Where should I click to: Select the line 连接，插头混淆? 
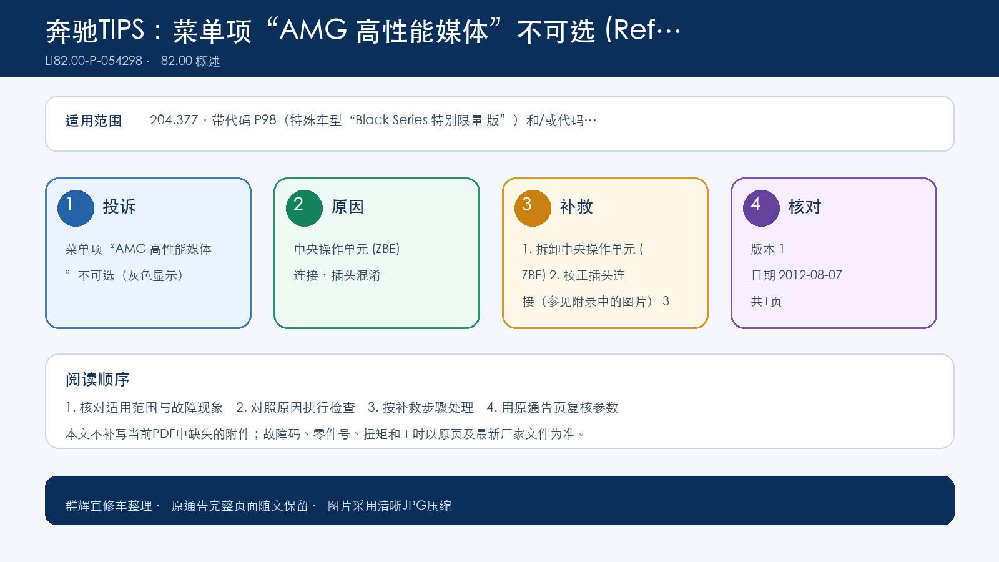coord(337,275)
